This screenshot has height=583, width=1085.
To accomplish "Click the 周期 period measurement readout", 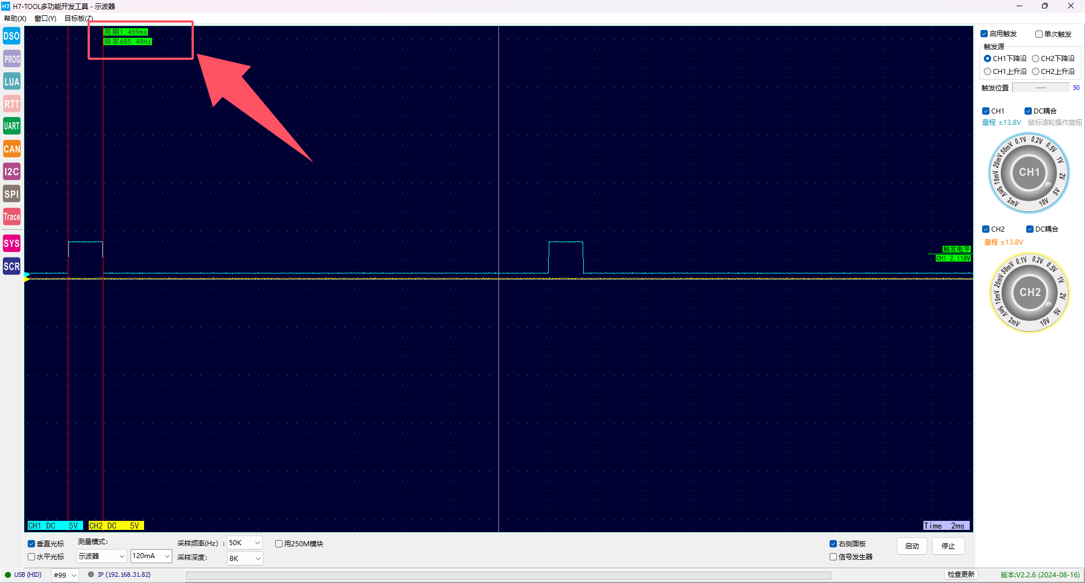I will 125,32.
